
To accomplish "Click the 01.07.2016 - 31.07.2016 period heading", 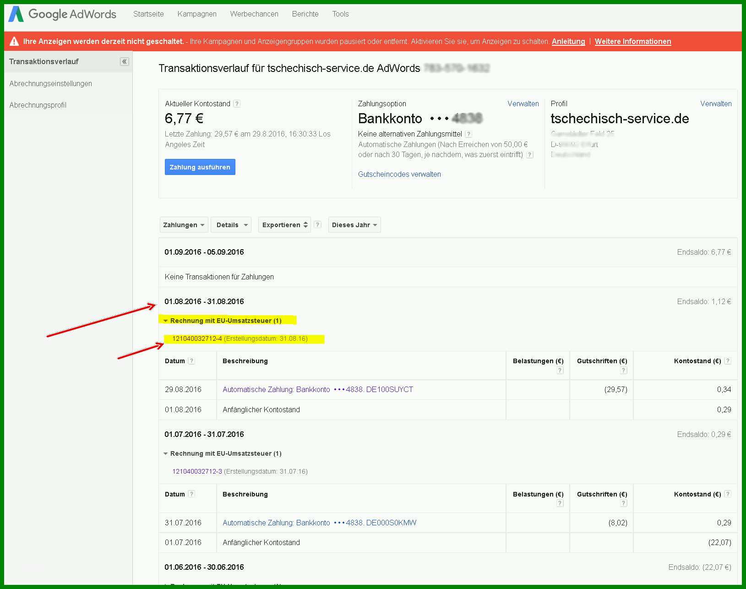I will pos(204,434).
